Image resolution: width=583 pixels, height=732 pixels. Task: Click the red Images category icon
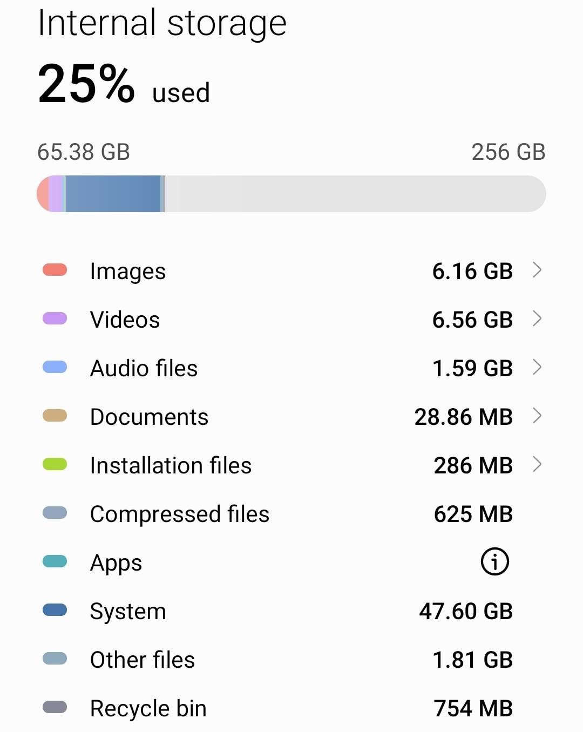pos(54,270)
